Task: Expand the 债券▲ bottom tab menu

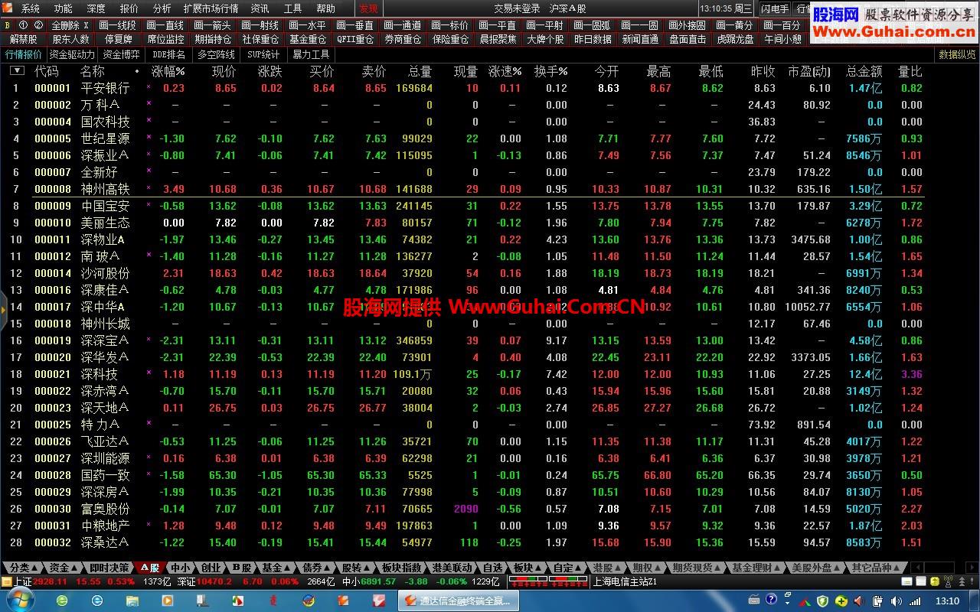Action: click(317, 568)
